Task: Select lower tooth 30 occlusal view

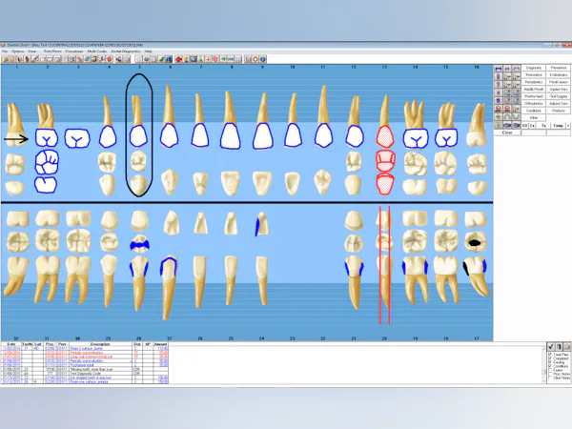Action: [x=78, y=241]
